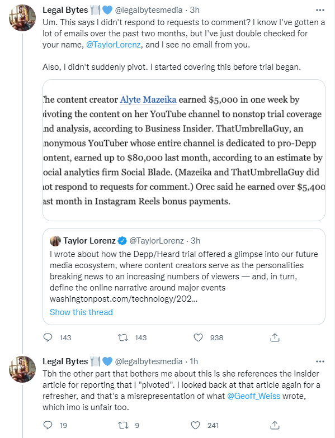Viewport: 335px width, 438px height.
Task: Open the more options menu on second tweet
Action: point(320,361)
